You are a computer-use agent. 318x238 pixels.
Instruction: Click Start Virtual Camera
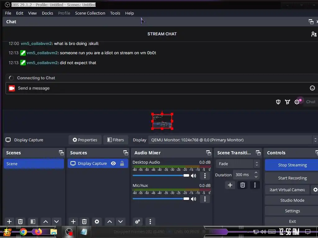287,190
